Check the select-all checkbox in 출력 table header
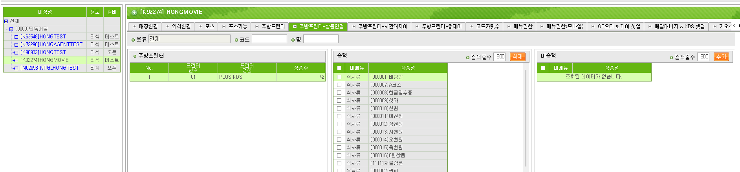The width and height of the screenshot is (740, 172). (339, 68)
